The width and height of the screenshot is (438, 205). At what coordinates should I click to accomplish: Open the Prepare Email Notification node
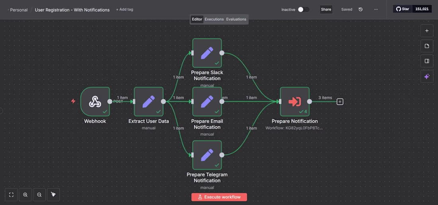(x=207, y=101)
